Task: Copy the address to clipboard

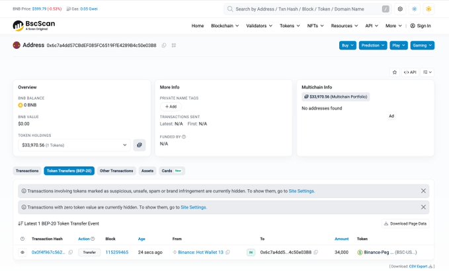Action: coord(164,45)
